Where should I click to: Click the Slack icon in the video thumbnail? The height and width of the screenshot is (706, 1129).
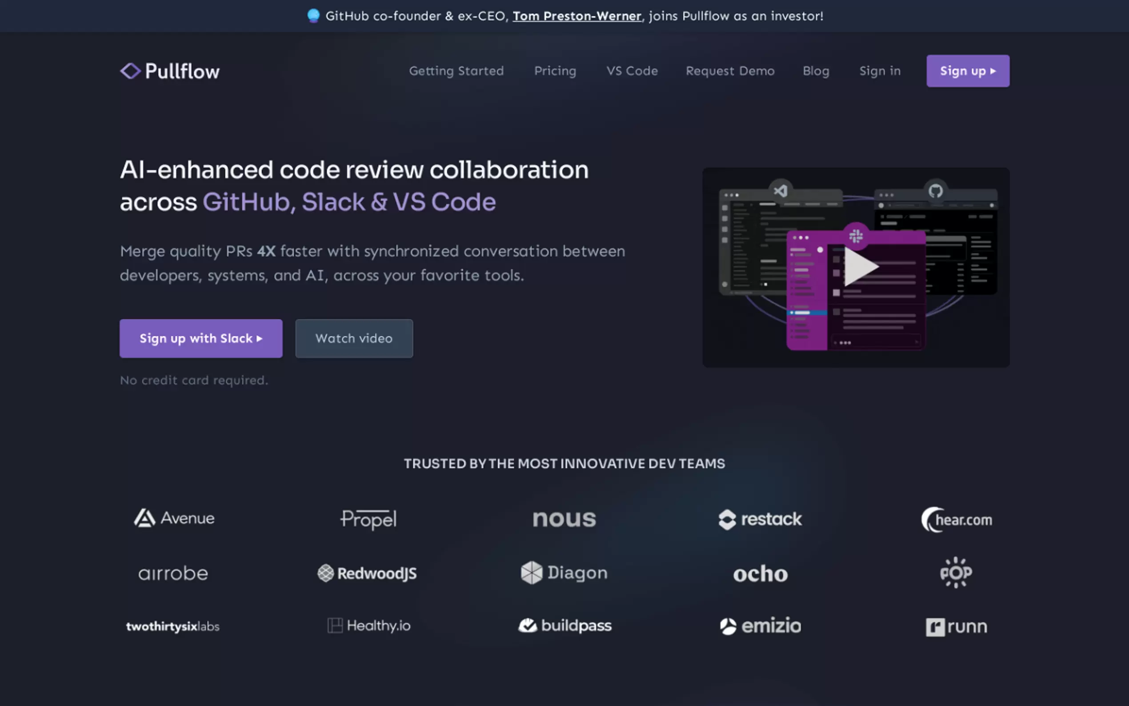856,236
